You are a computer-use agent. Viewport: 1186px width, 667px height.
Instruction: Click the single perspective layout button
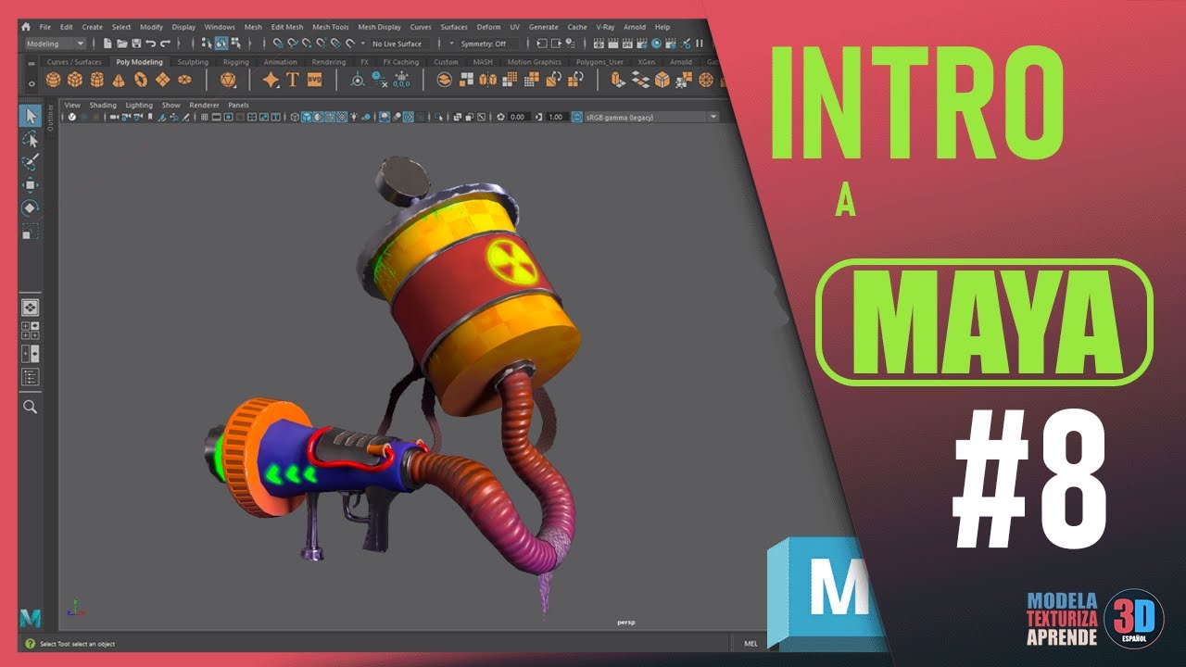pos(31,307)
